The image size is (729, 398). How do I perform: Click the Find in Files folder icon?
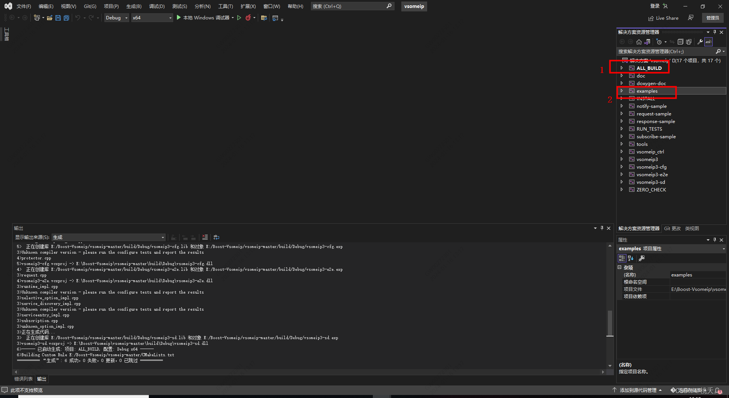[264, 18]
